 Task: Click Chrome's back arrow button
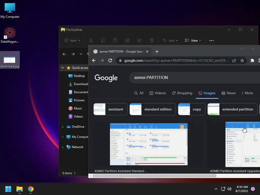(x=94, y=60)
